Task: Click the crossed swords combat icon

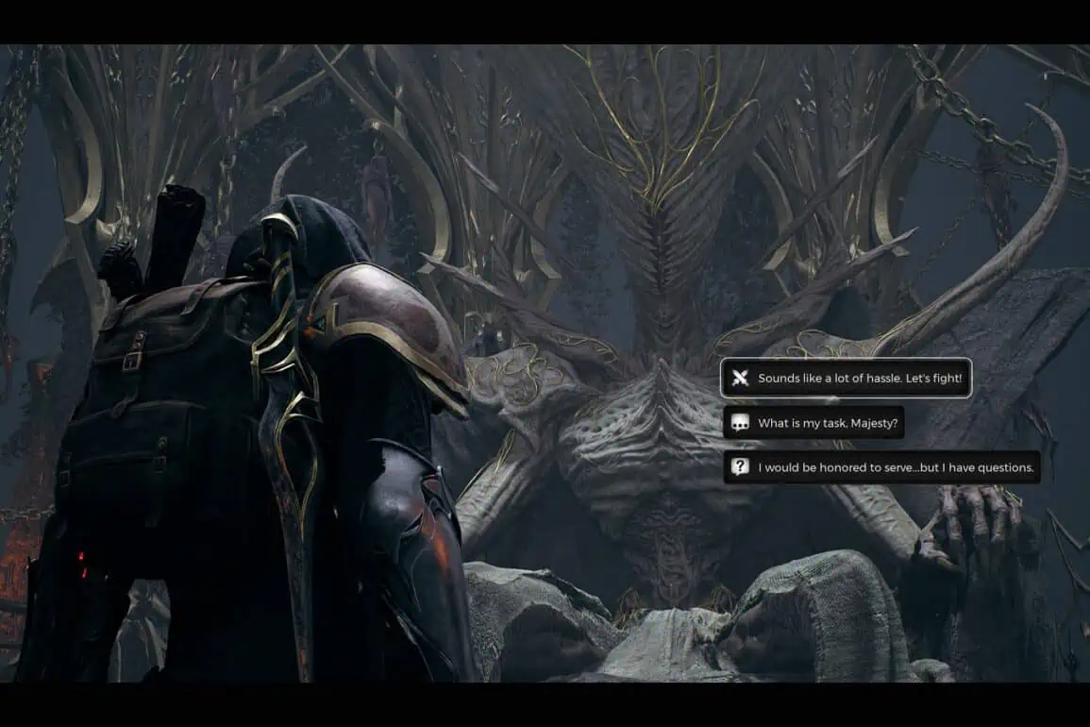Action: 740,378
